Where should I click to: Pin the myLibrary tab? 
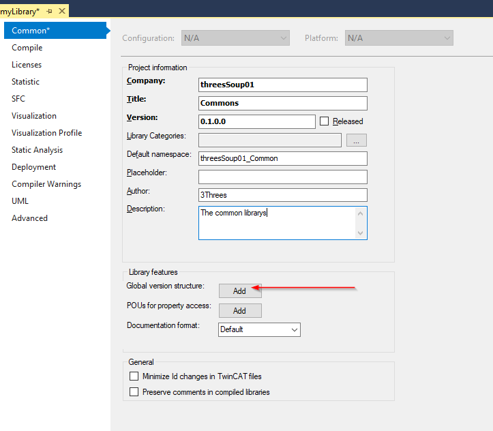point(49,12)
